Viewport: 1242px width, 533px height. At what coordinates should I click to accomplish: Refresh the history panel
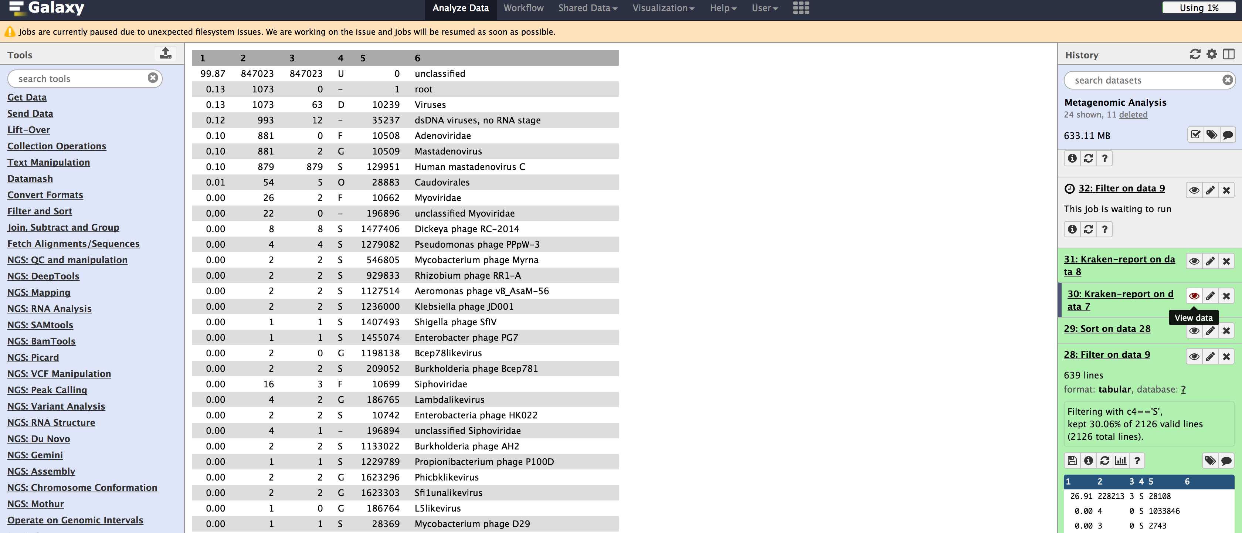(1195, 54)
